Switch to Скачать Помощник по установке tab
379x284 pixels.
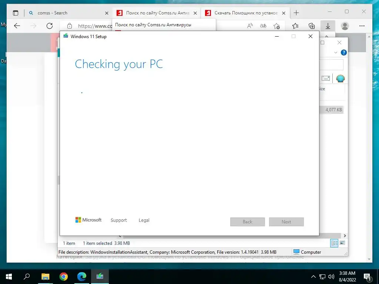pos(245,13)
